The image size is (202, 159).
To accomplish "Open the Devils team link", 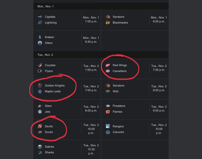I will 49,126.
